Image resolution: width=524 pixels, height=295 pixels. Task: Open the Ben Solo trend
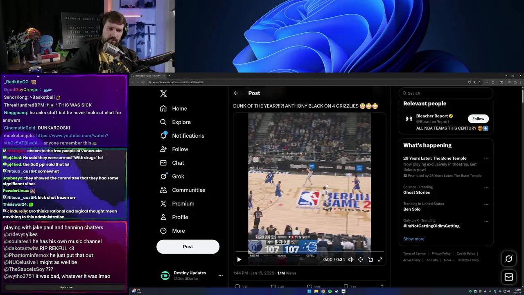pyautogui.click(x=412, y=209)
